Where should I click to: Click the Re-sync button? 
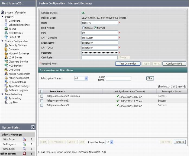tap(166, 142)
